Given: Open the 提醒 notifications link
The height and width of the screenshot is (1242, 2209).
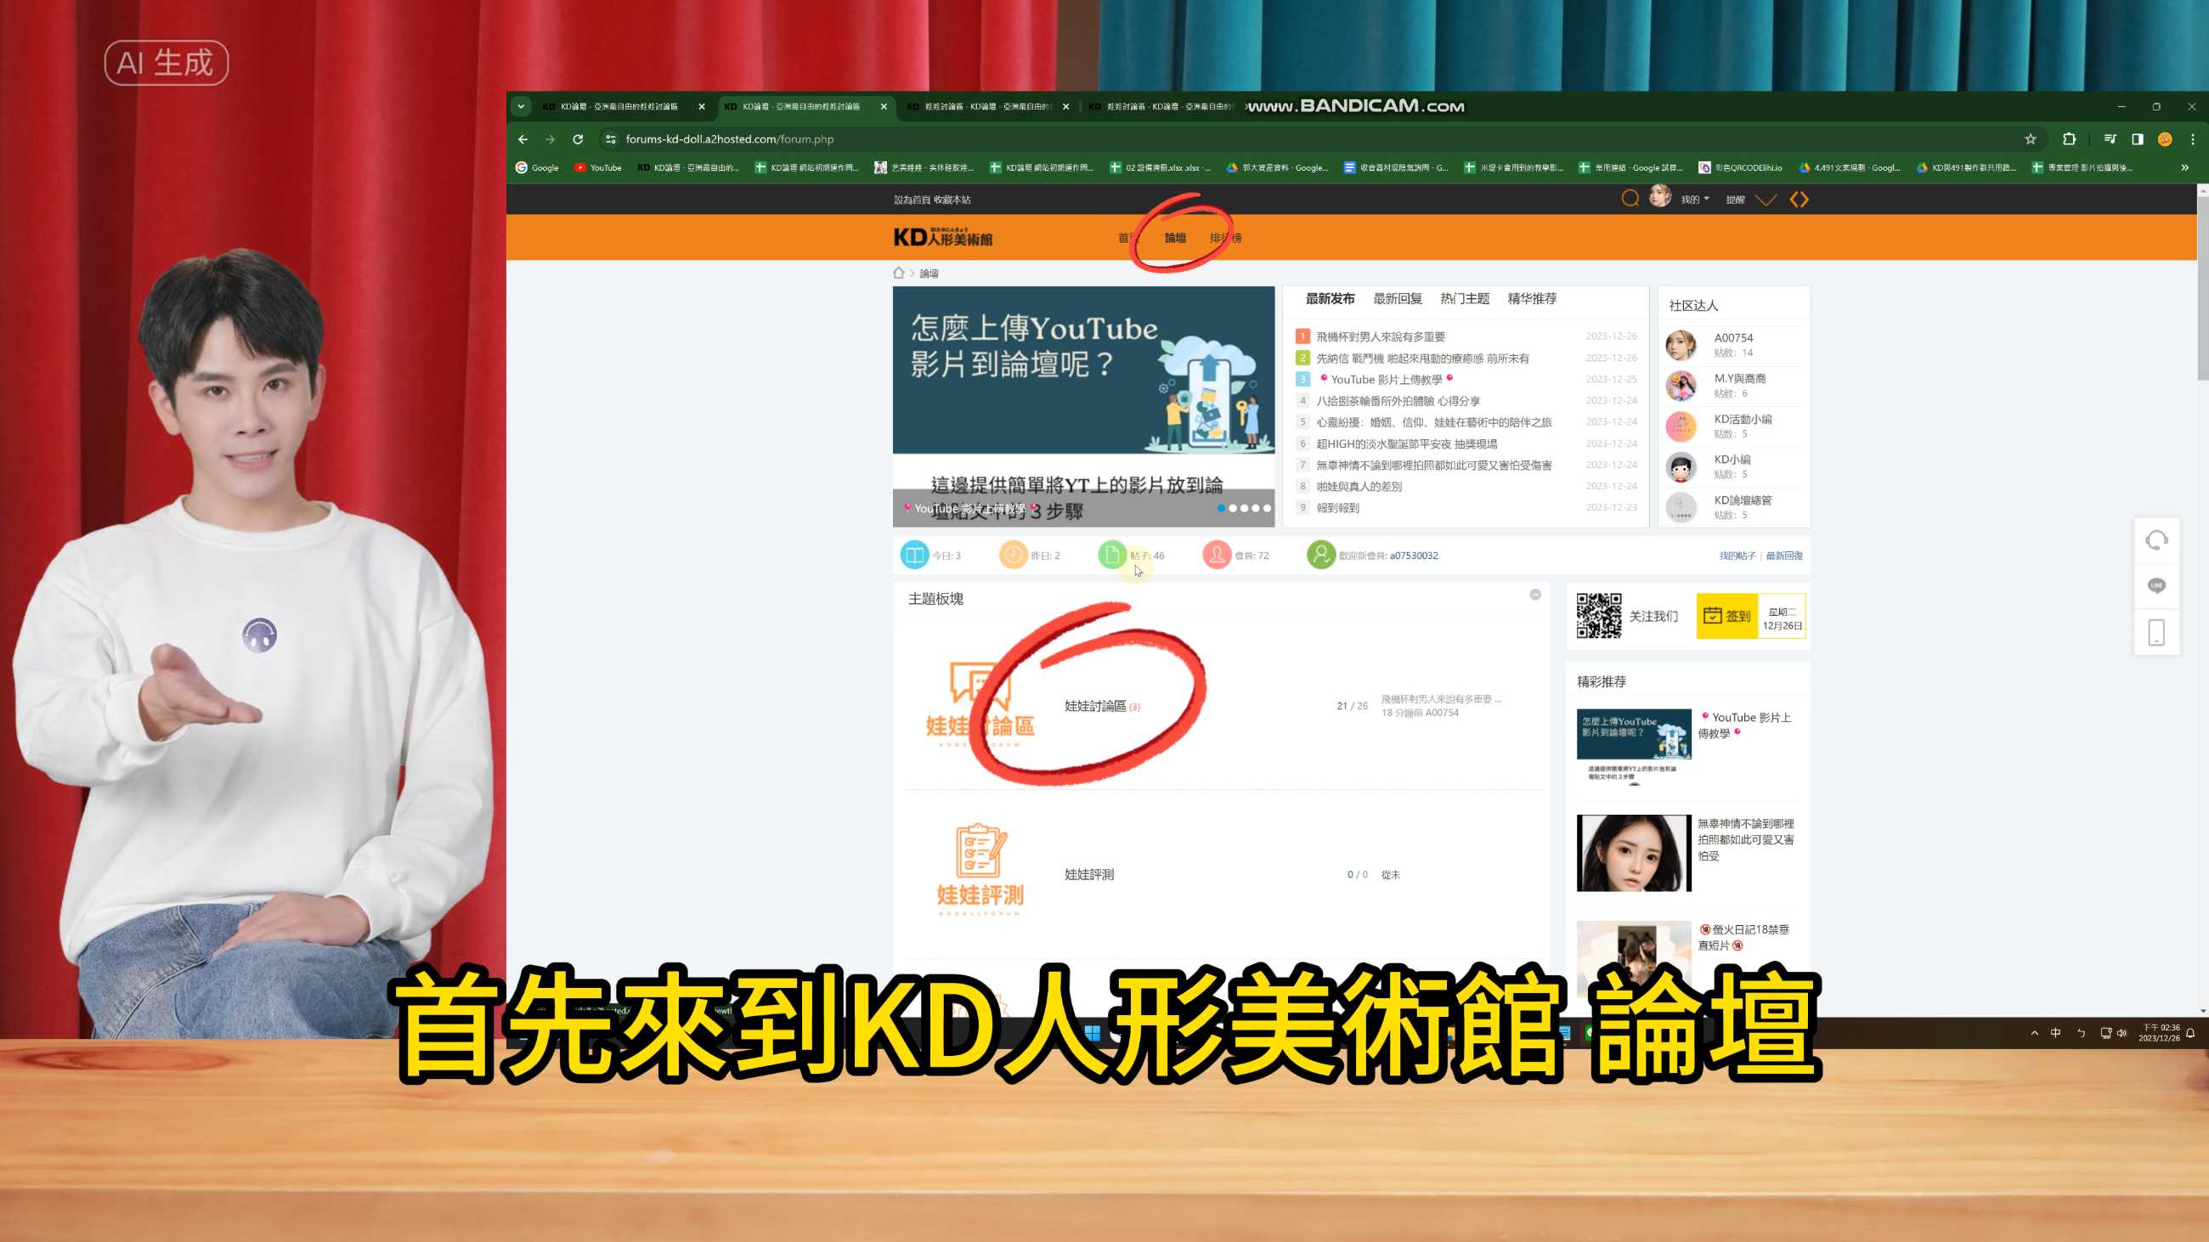Looking at the screenshot, I should [1736, 200].
